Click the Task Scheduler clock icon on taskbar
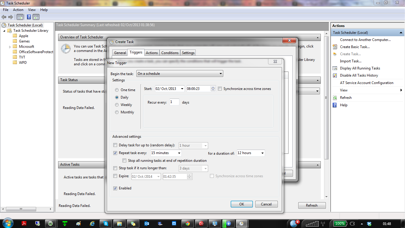This screenshot has width=405, height=228. (x=242, y=224)
